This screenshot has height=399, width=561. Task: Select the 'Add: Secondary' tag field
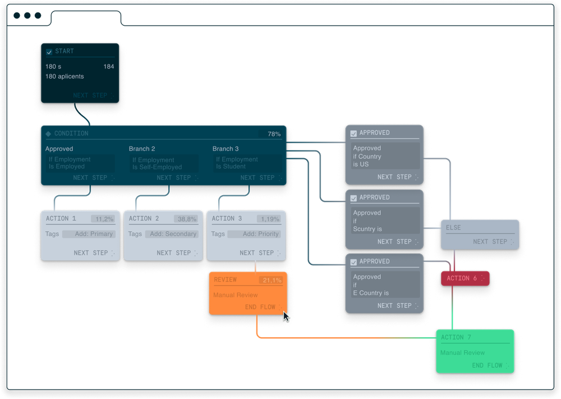172,234
